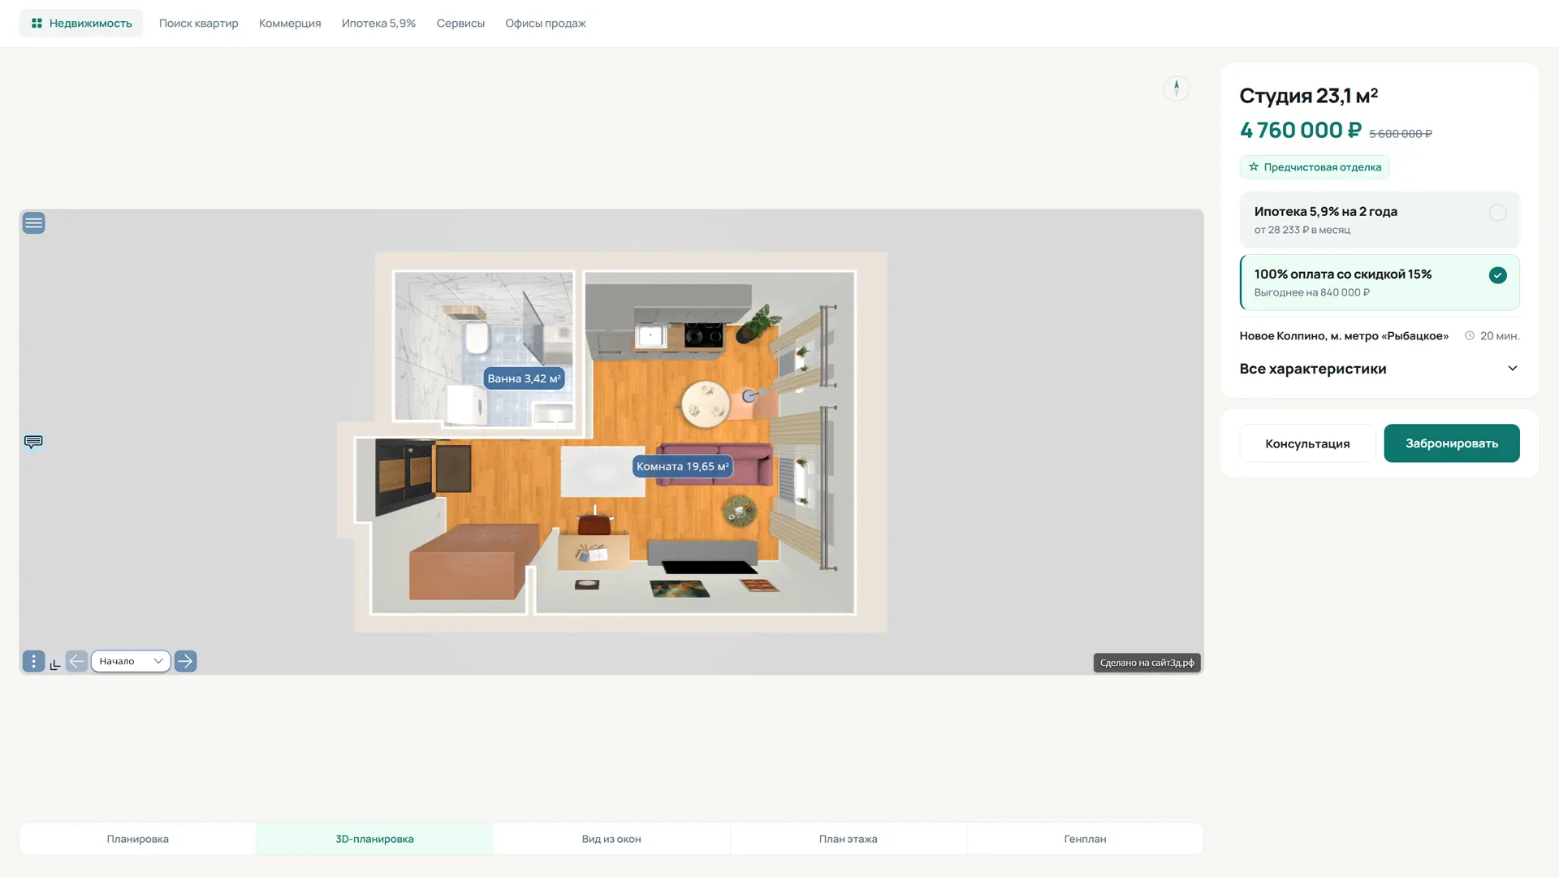Screen dimensions: 1559x877
Task: Click Новое Колпино, м. метро «Рыбацкое» text
Action: (1344, 335)
